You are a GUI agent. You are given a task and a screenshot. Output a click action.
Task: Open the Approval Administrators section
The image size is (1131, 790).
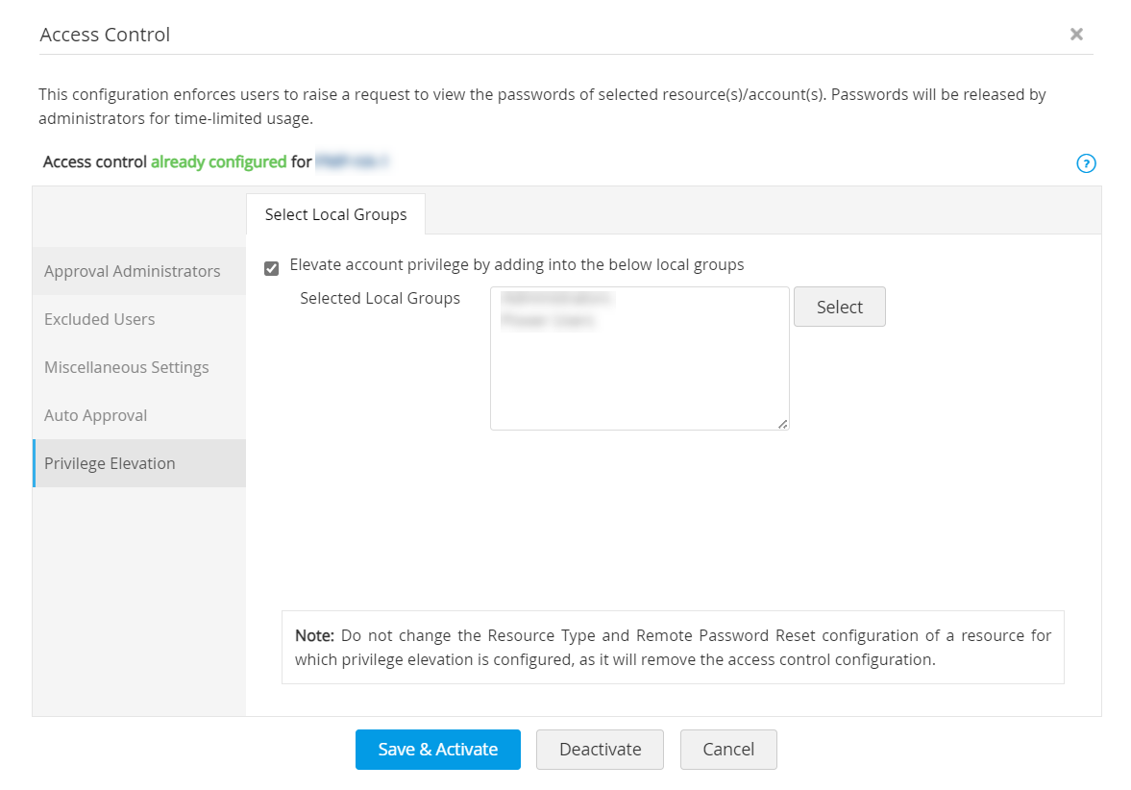coord(133,271)
